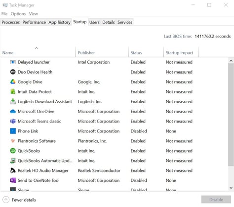Select the QuickBooks entry name
Screen dimensions: 234x207
click(x=29, y=151)
